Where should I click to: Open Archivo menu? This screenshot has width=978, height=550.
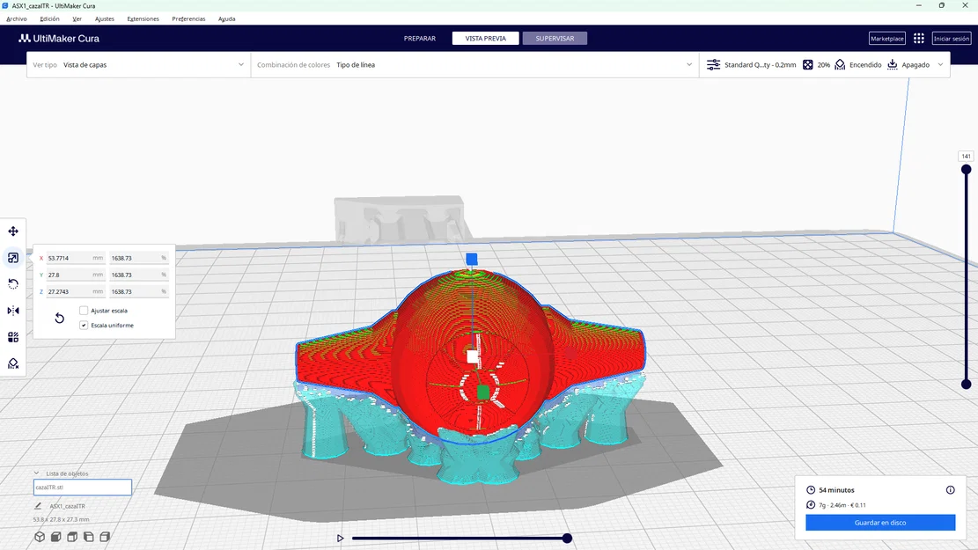(16, 18)
